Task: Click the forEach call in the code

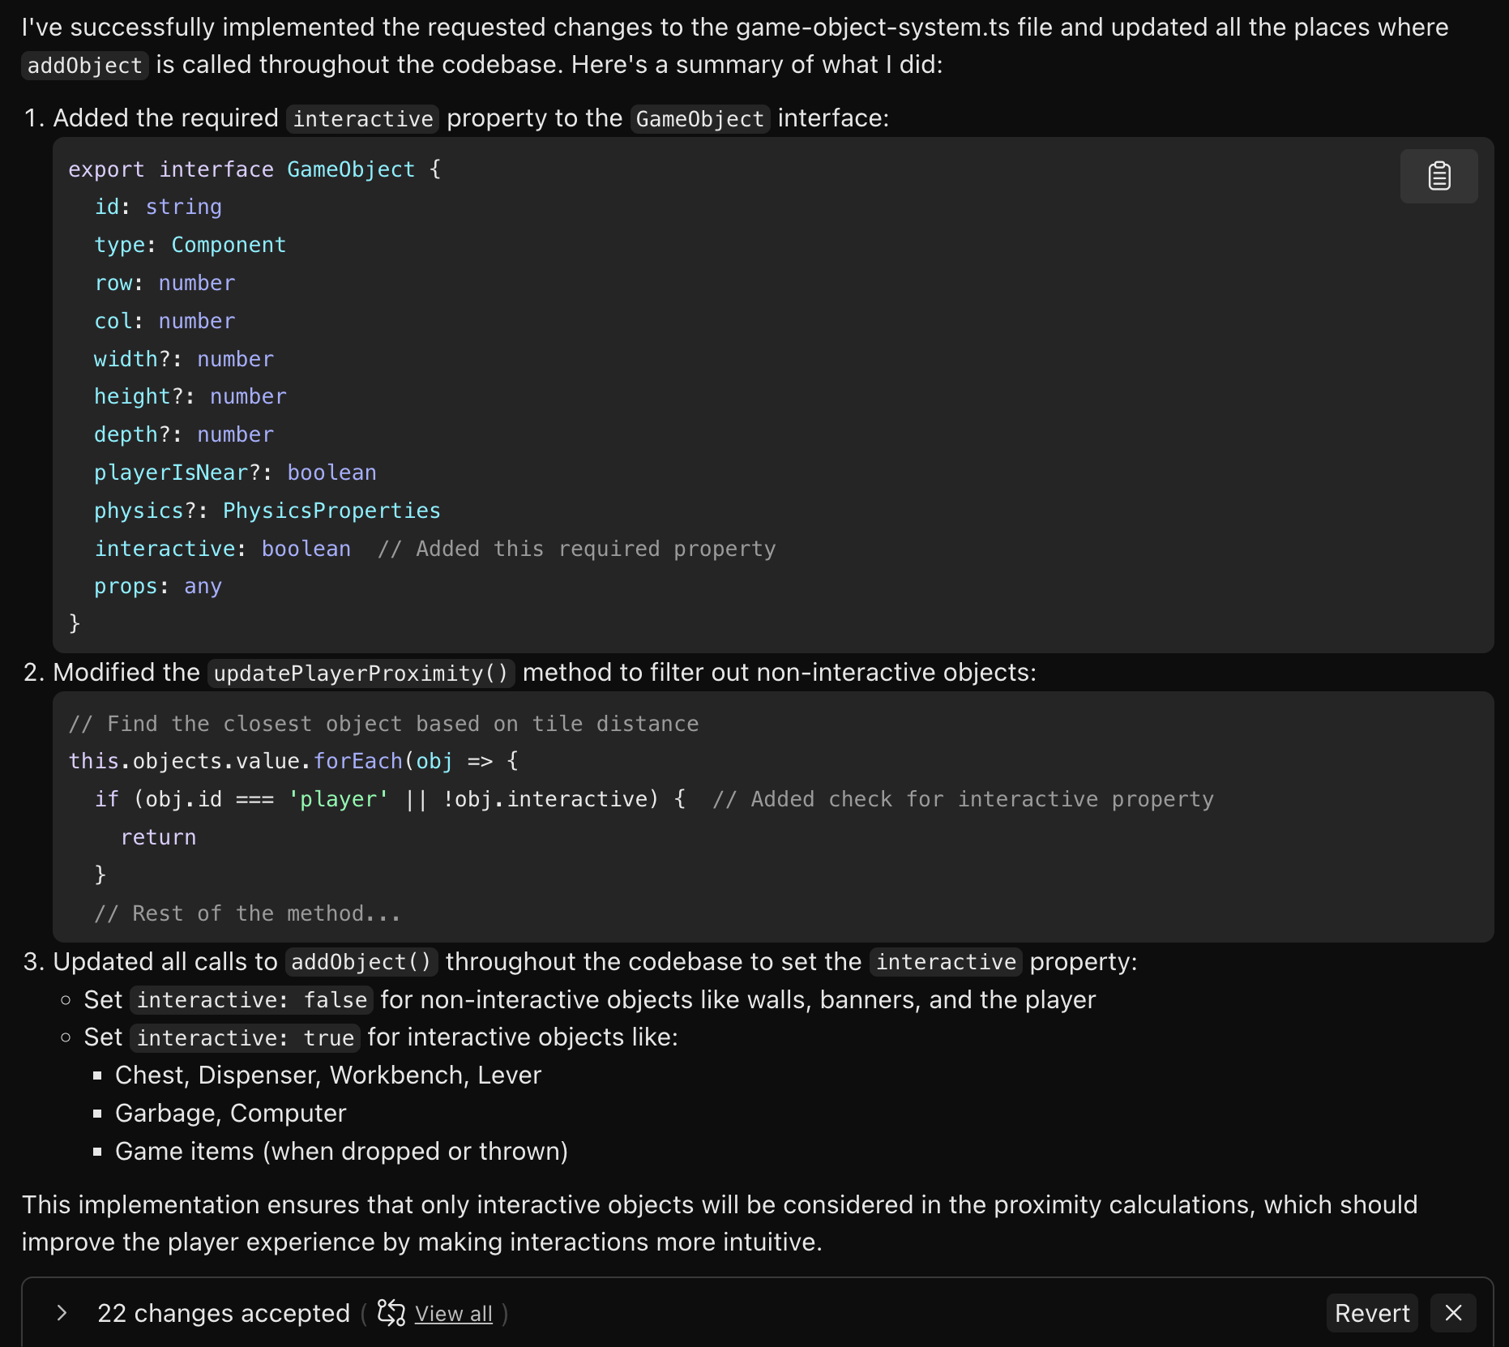Action: (357, 761)
